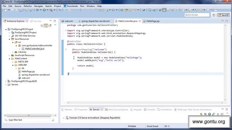The width and height of the screenshot is (232, 130).
Task: Start the server with the green play icon
Action: (x=210, y=114)
